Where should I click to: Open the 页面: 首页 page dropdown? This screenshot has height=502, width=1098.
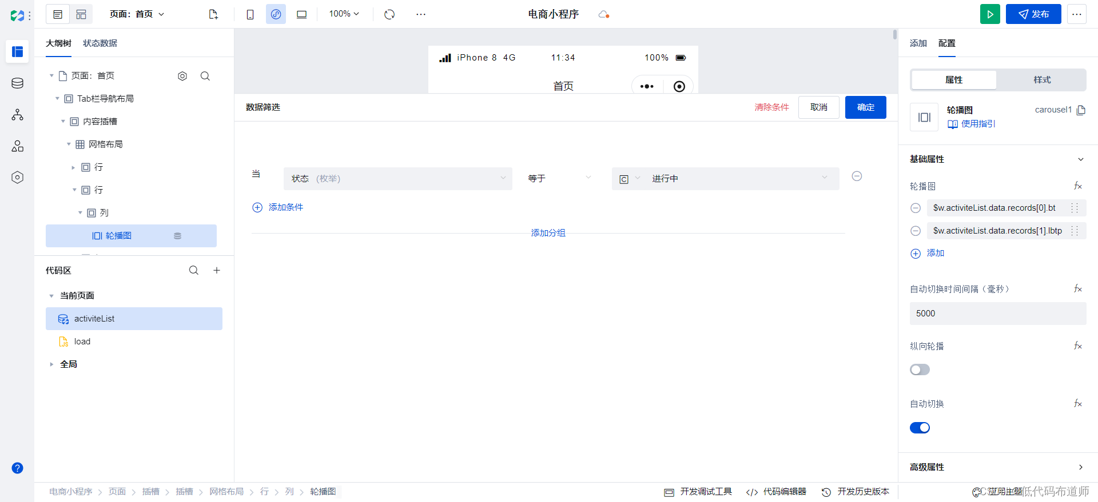(137, 14)
